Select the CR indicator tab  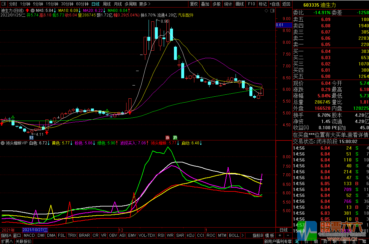tap(96, 235)
